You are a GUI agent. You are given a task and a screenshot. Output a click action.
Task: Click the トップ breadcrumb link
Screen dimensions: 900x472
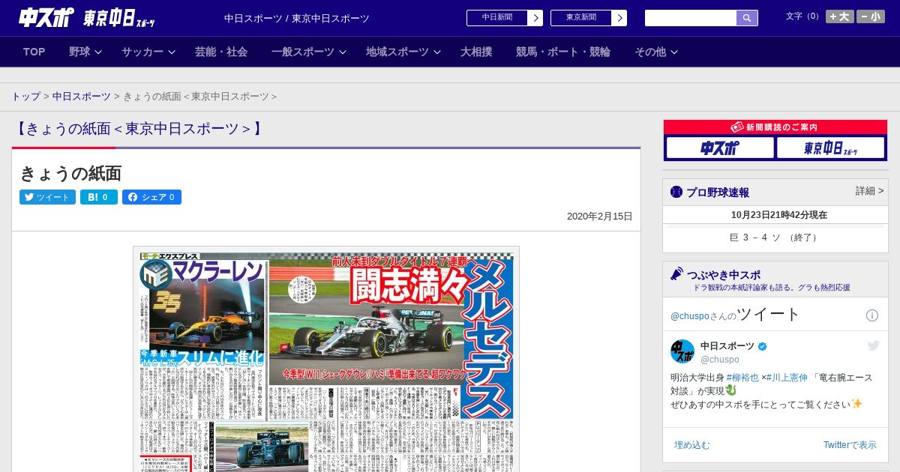(x=25, y=97)
